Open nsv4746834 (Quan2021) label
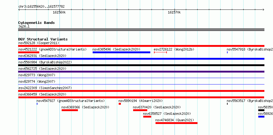This screenshot has width=273, height=135. point(175,120)
